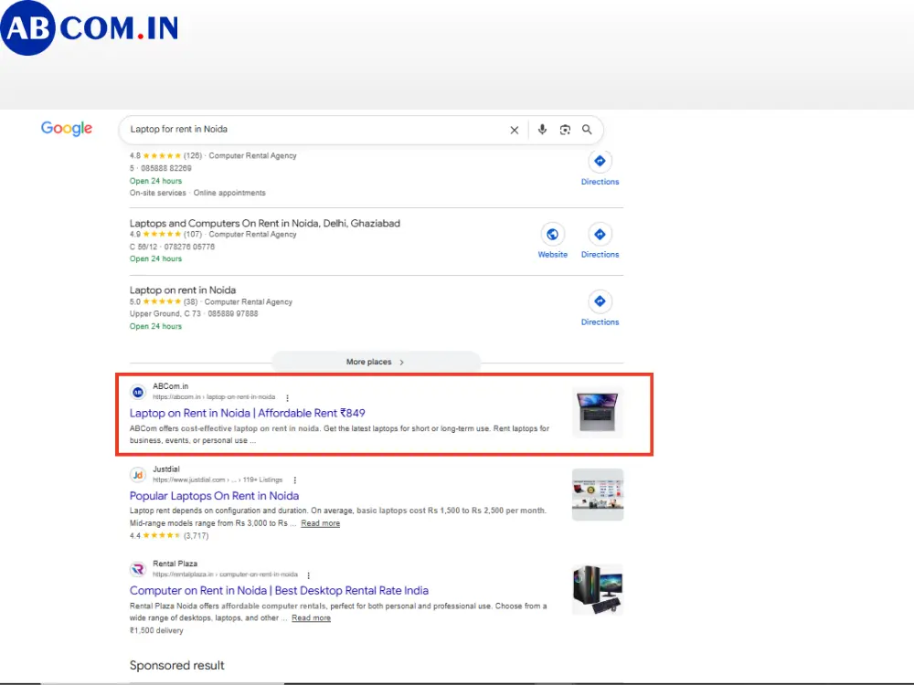Click 'On-site services · Online appointments' text
Screen dimensions: 914x685
click(197, 193)
